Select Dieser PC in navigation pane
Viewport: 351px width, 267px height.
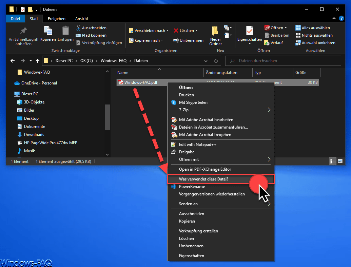tap(26, 94)
